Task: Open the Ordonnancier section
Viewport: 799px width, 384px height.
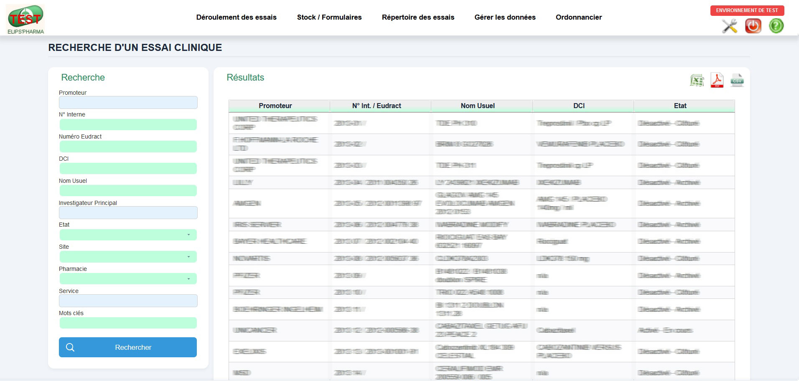Action: click(x=578, y=17)
